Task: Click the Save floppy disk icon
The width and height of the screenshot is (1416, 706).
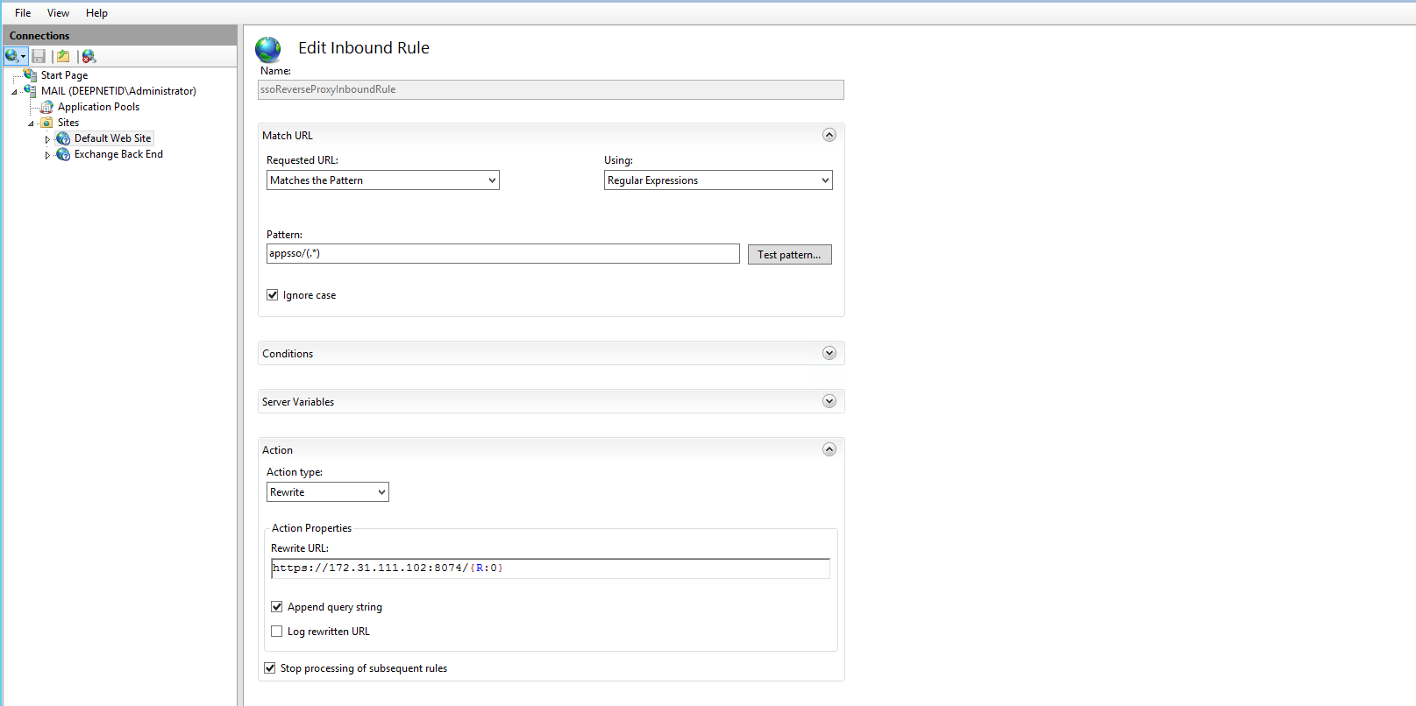Action: [39, 56]
